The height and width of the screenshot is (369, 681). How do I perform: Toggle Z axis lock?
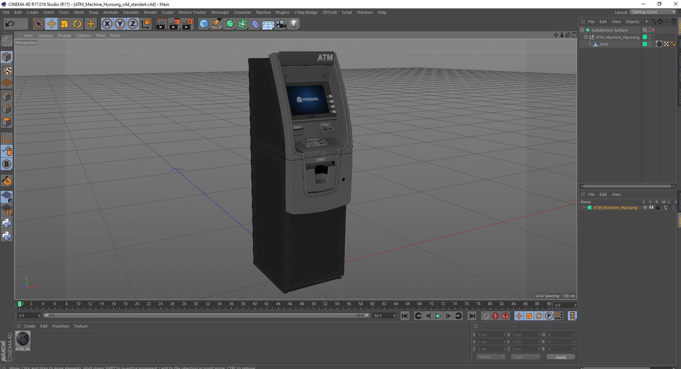[133, 24]
